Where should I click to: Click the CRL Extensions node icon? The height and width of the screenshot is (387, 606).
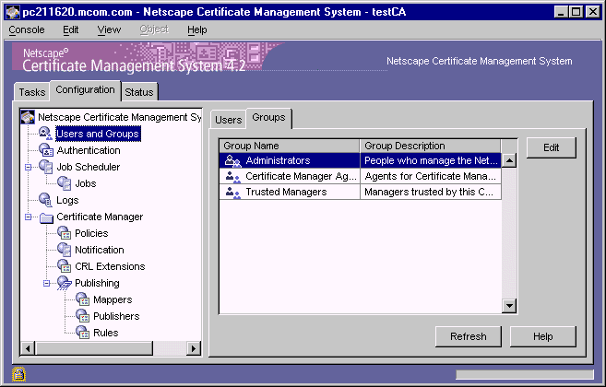[65, 266]
